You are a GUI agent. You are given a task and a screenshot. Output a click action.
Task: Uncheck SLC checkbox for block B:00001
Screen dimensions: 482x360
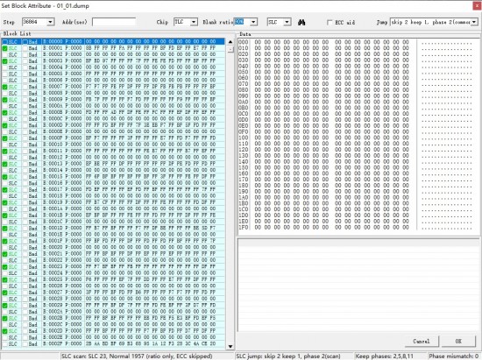pyautogui.click(x=5, y=48)
